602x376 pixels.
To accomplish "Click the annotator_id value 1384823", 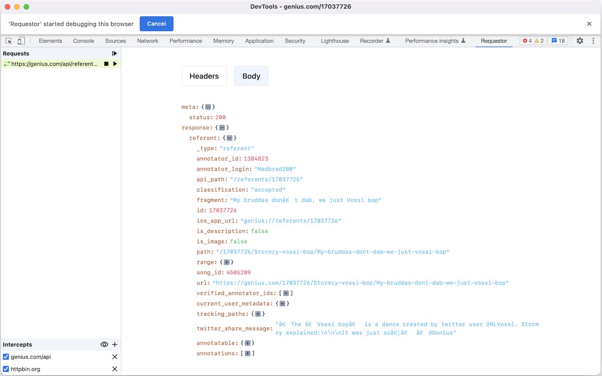I will (256, 159).
